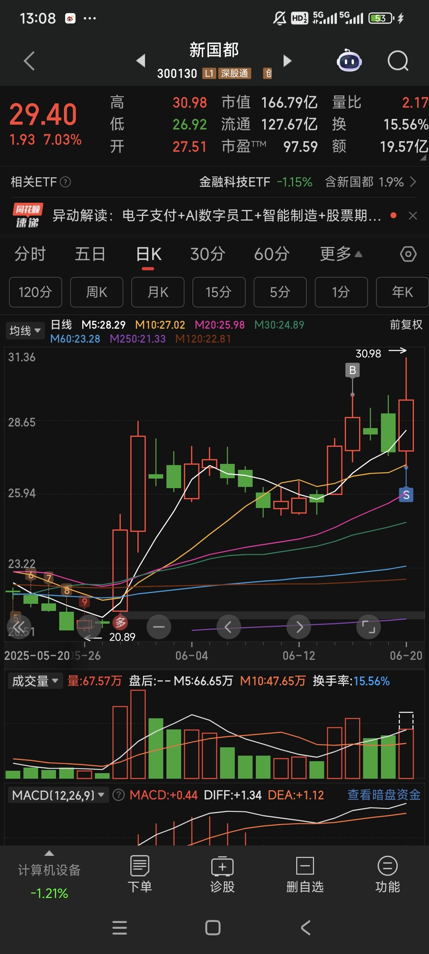This screenshot has height=954, width=429.
Task: Collapse the 更多 periods menu
Action: (341, 254)
